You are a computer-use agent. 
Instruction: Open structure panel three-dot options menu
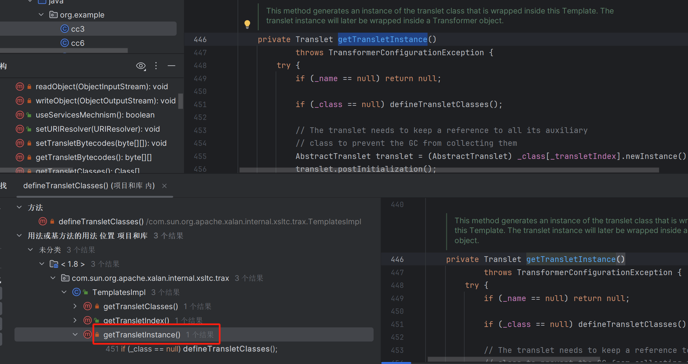point(156,66)
